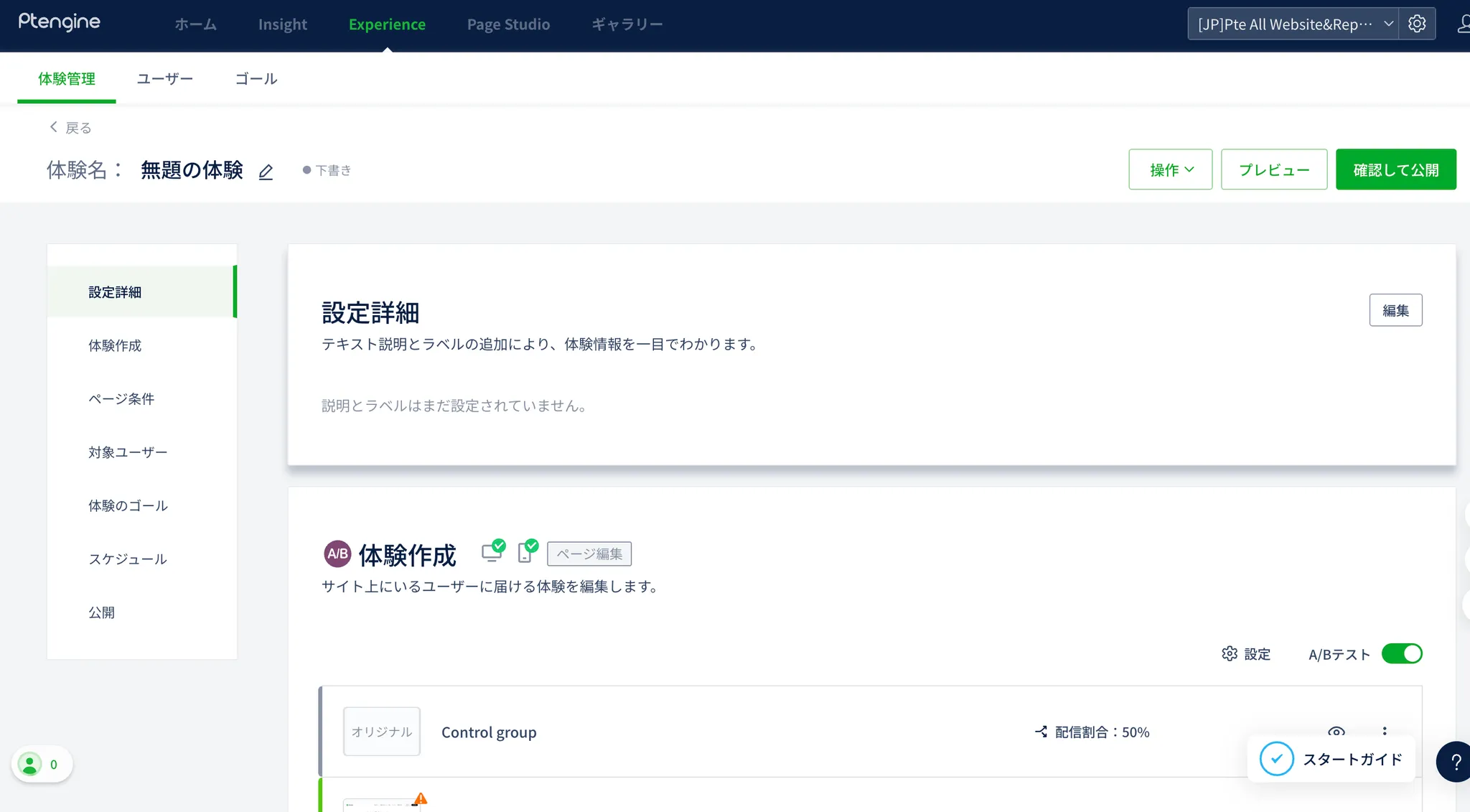Turn off the A/Bテスト toggle
Screen dimensions: 1470x812
[1401, 654]
